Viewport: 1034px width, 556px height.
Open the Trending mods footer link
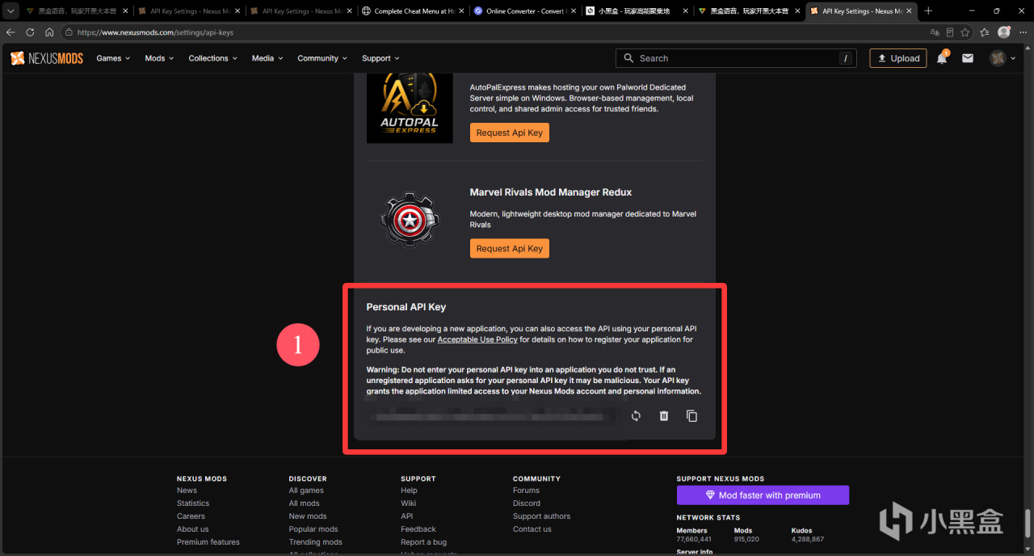(316, 541)
